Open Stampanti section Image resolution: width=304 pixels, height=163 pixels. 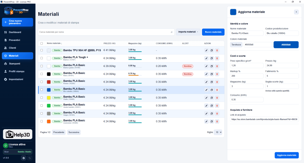coord(18,64)
